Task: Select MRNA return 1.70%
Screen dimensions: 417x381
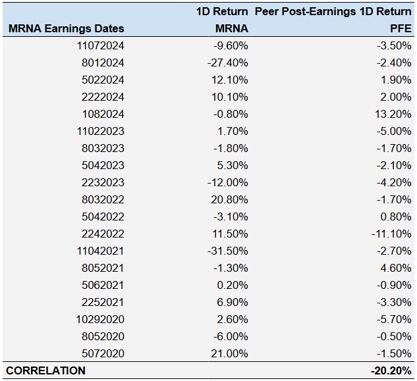Action: 233,131
